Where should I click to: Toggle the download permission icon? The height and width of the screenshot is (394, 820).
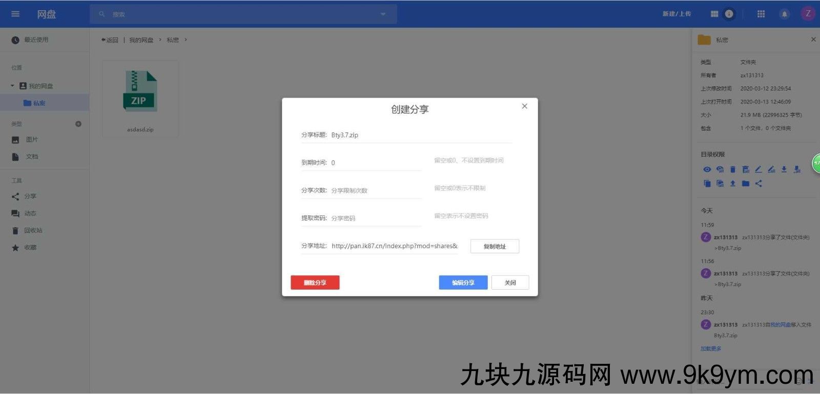click(x=784, y=169)
